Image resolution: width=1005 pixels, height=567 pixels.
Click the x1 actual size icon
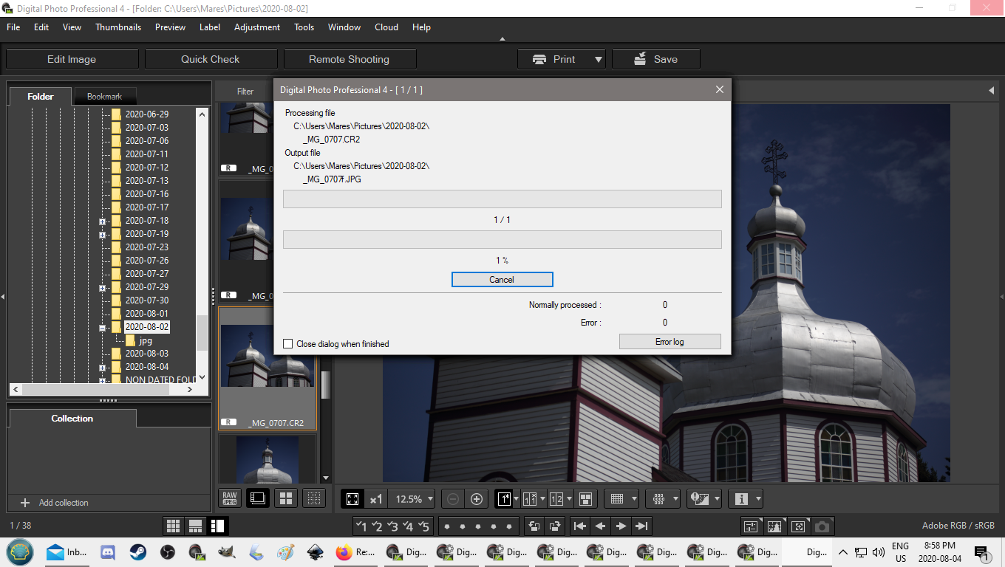376,498
